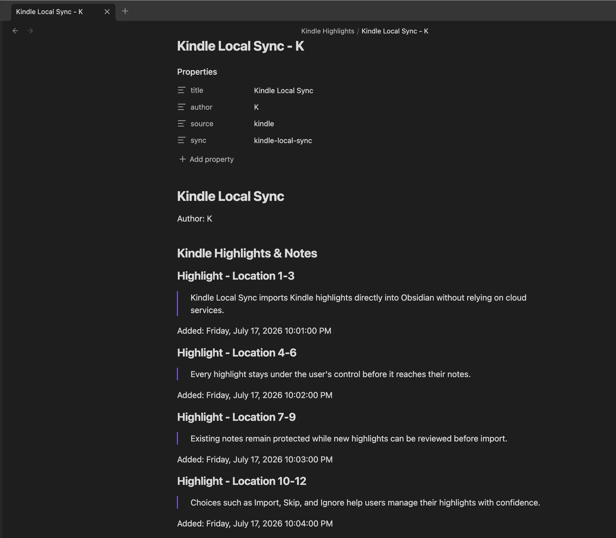The width and height of the screenshot is (616, 538).
Task: Click the Add property button
Action: pos(206,159)
